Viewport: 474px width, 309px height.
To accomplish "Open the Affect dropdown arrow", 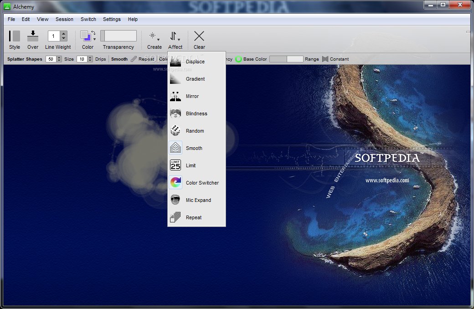I will click(x=179, y=40).
